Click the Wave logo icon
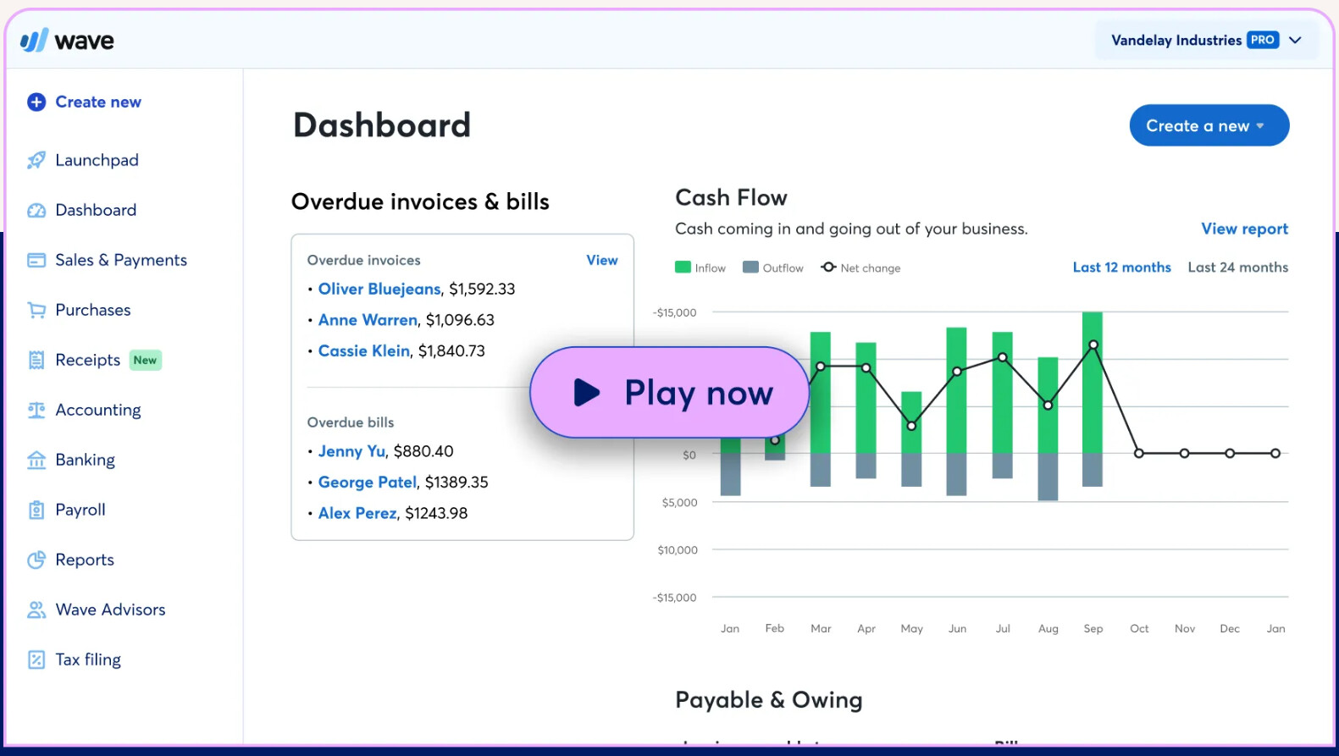Screen dimensions: 1339x756 click(x=35, y=40)
